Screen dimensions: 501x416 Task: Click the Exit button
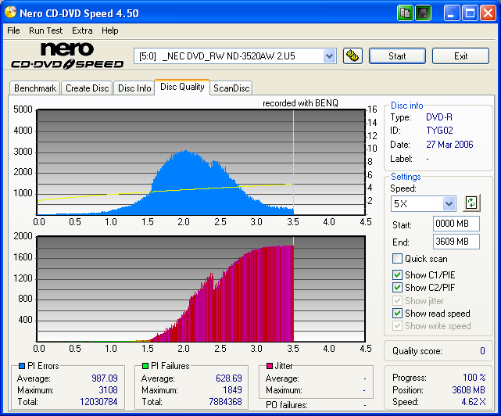[460, 56]
